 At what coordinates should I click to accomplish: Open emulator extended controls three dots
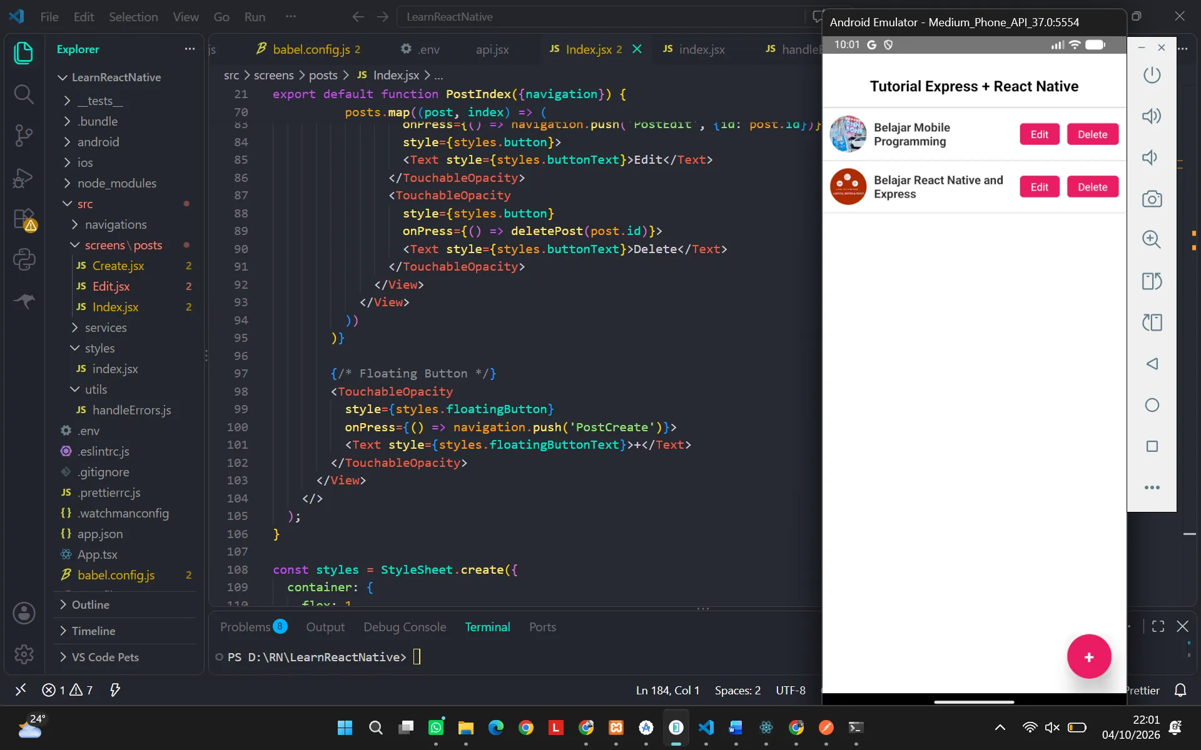1152,487
